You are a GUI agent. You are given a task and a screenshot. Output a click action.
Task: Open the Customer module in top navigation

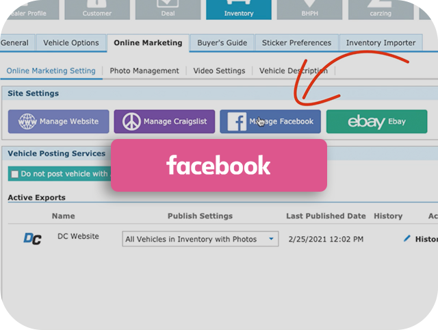(97, 10)
